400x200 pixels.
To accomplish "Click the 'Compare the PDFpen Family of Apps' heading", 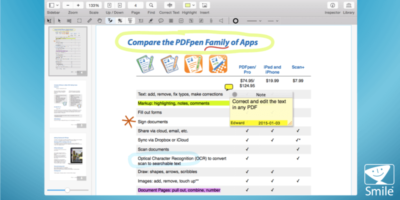I will (x=192, y=42).
